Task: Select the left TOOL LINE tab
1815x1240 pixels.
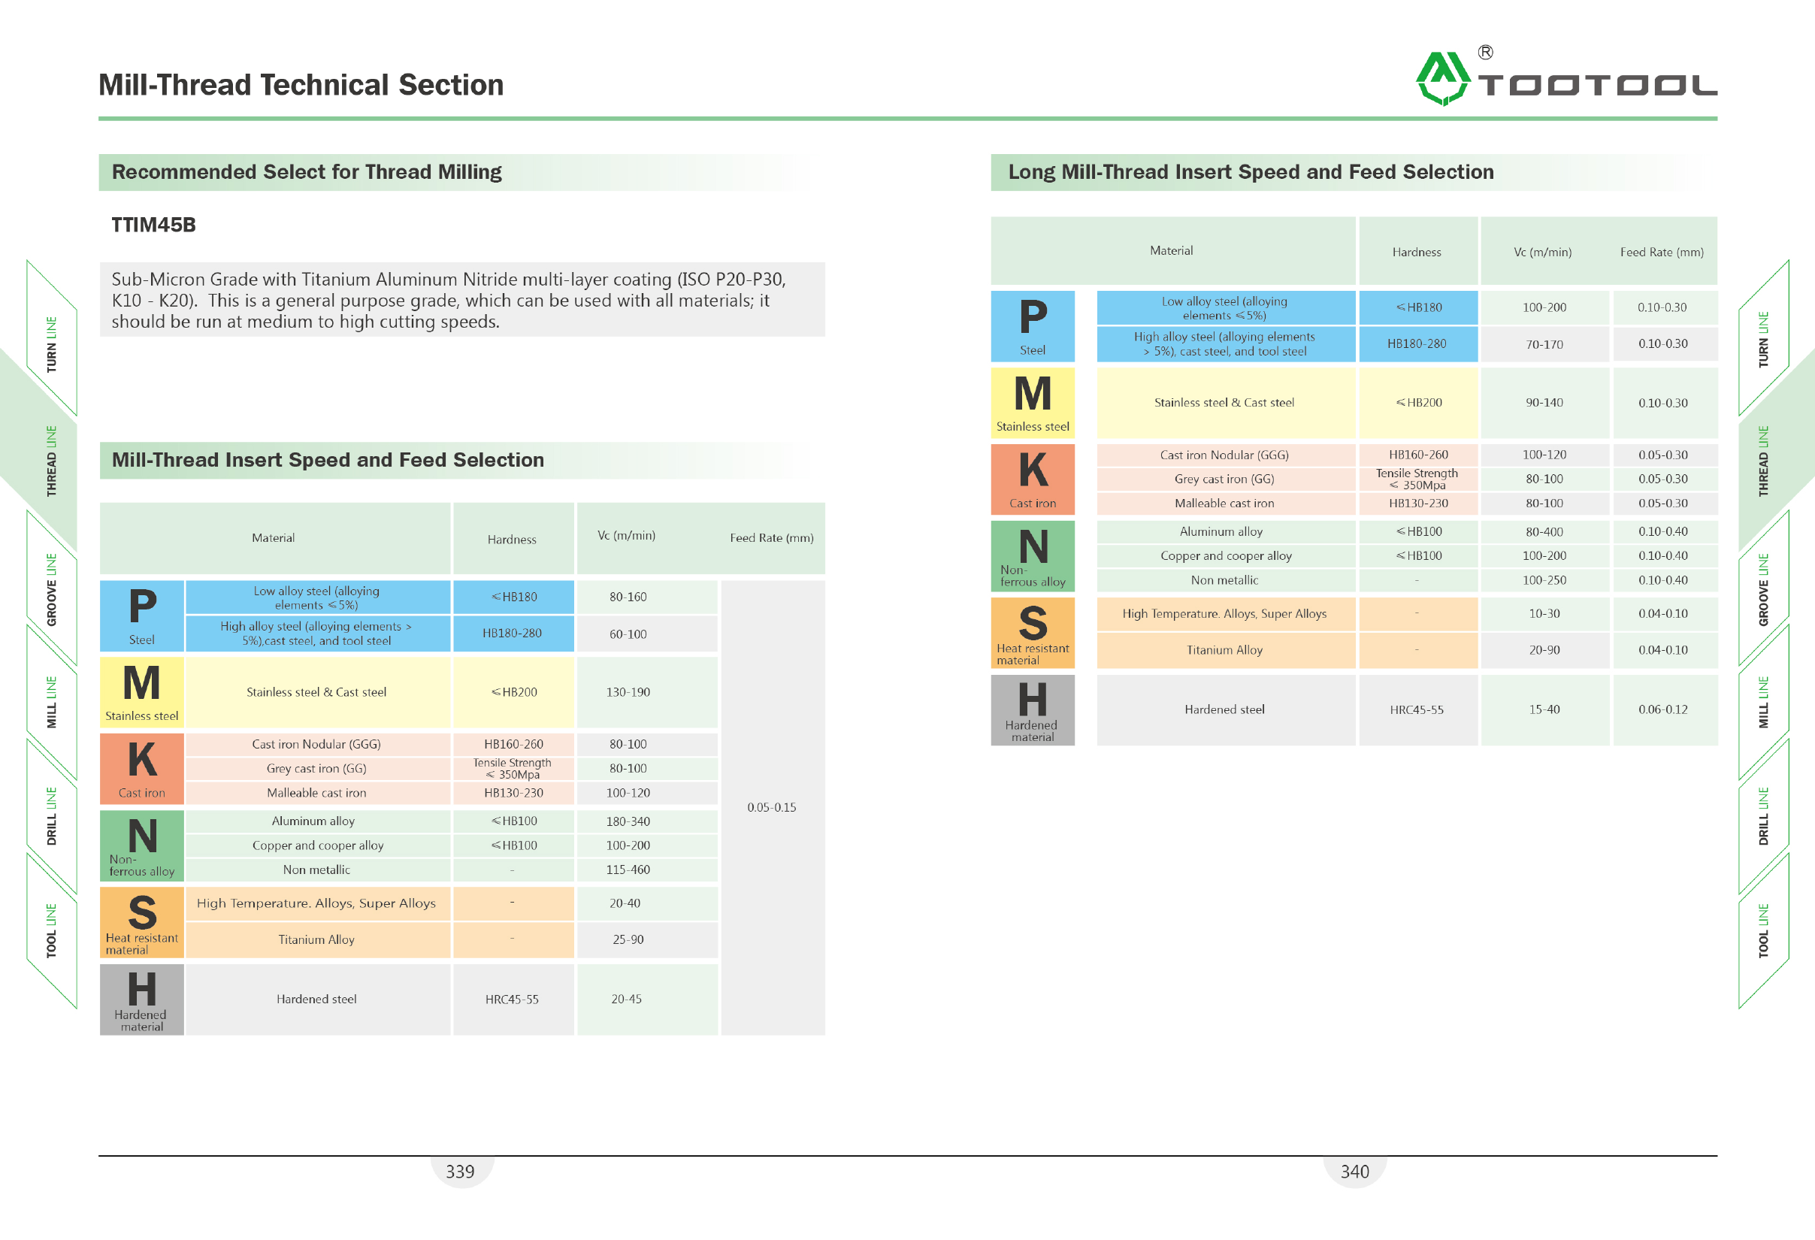Action: (52, 931)
